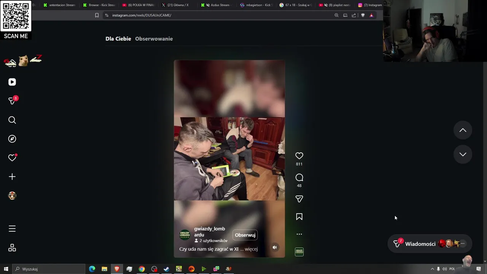Open EA app from taskbar
Image resolution: width=487 pixels, height=274 pixels.
[191, 269]
